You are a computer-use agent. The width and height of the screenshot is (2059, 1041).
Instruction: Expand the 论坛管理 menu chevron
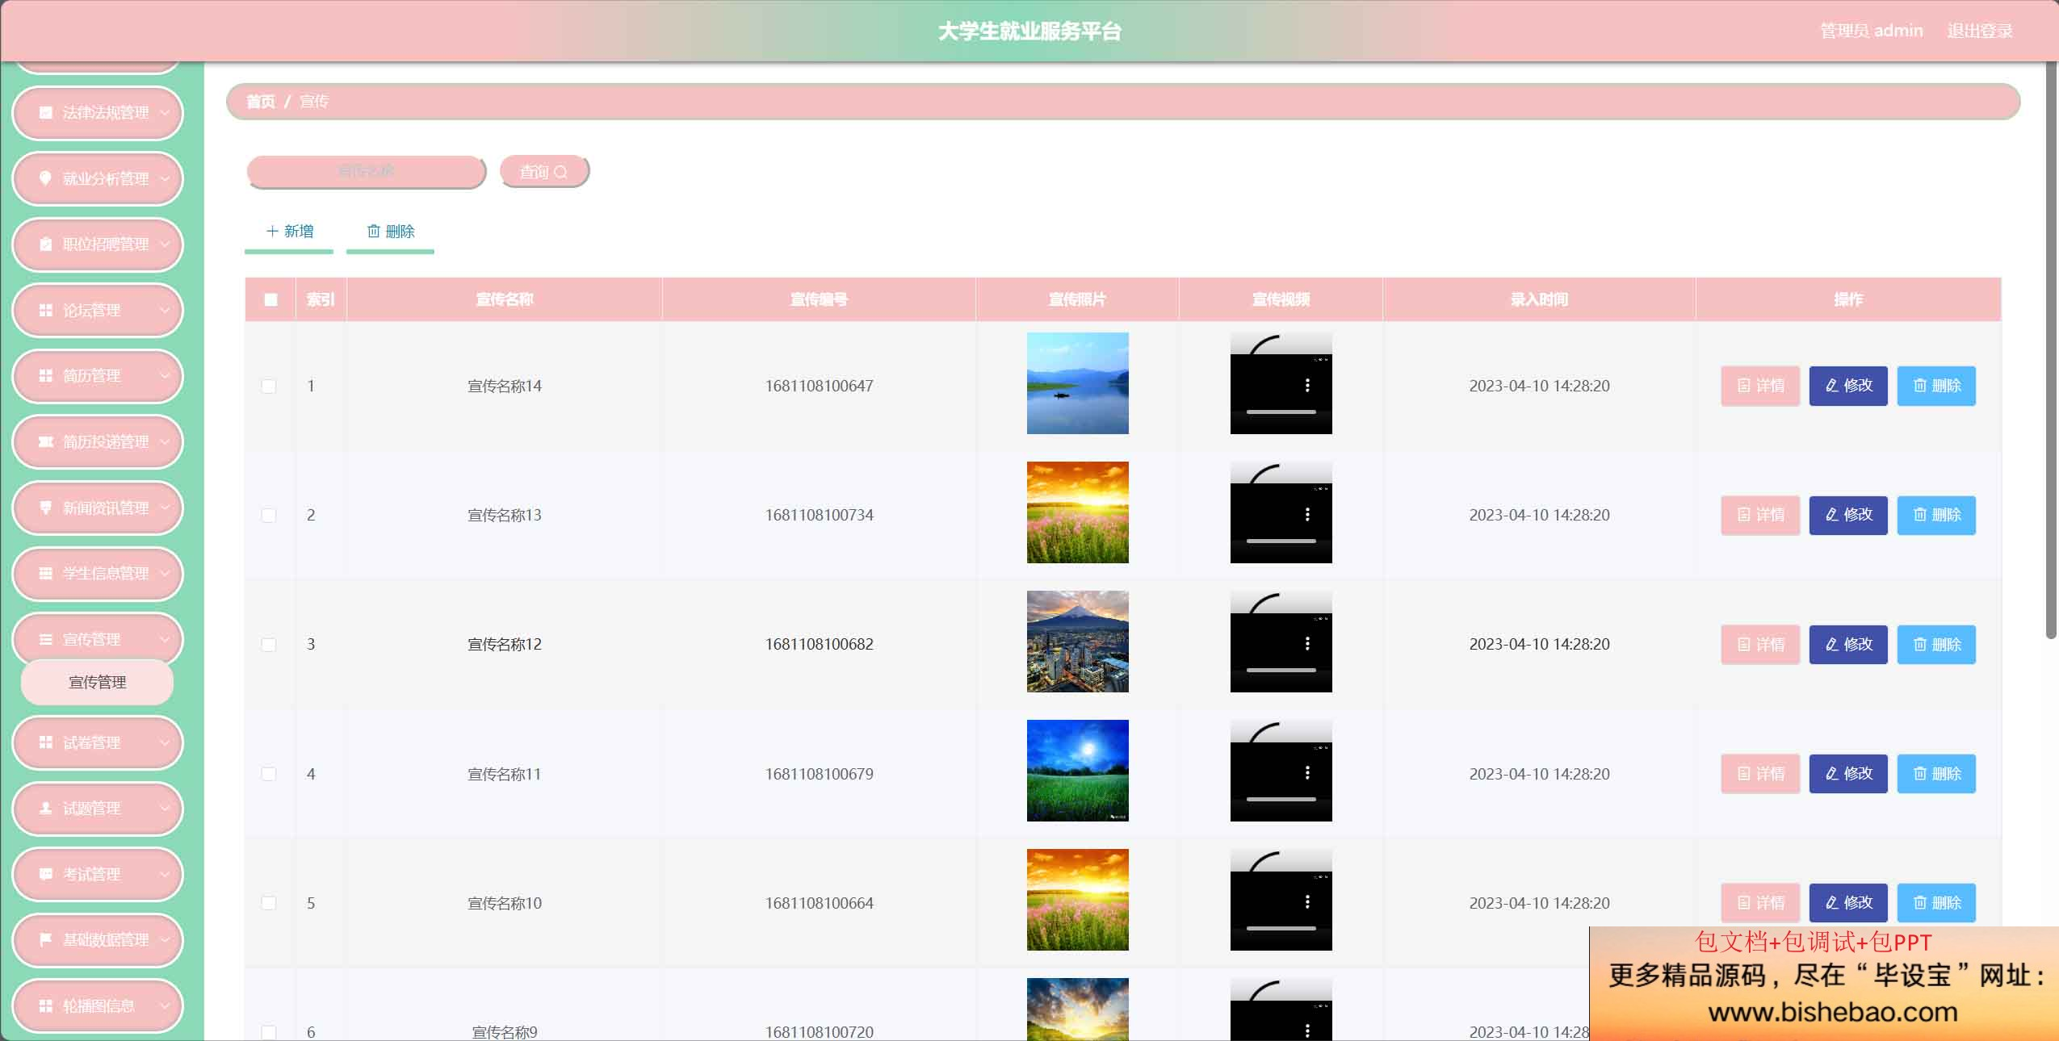point(165,311)
